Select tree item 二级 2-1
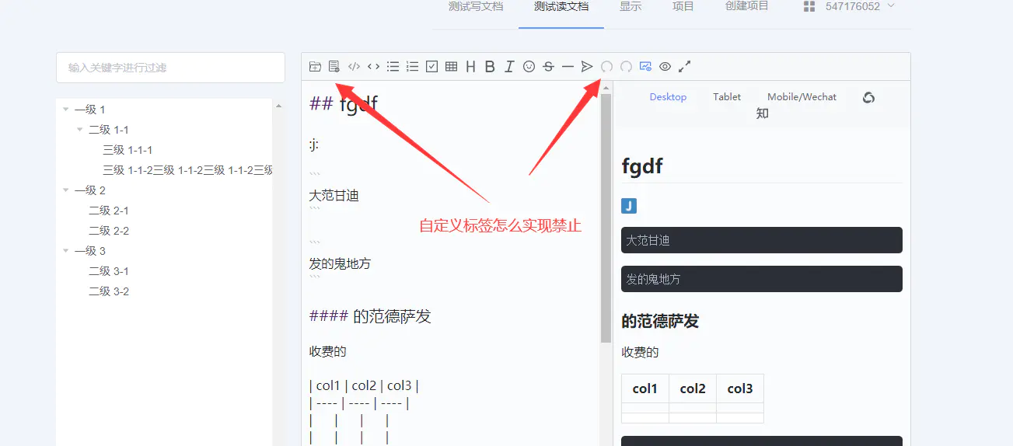 [109, 211]
